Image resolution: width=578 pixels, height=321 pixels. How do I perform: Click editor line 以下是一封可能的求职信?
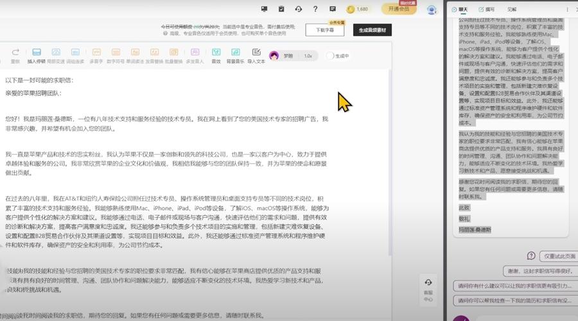click(39, 80)
